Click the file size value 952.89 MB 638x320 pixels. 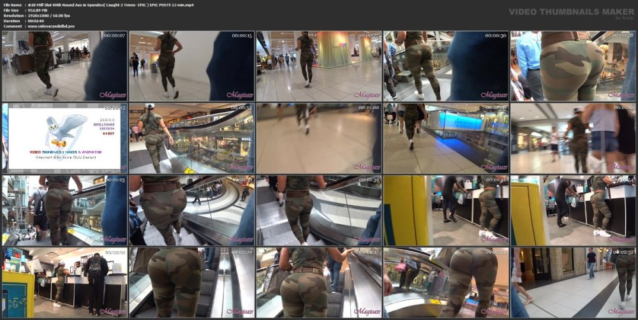(38, 10)
